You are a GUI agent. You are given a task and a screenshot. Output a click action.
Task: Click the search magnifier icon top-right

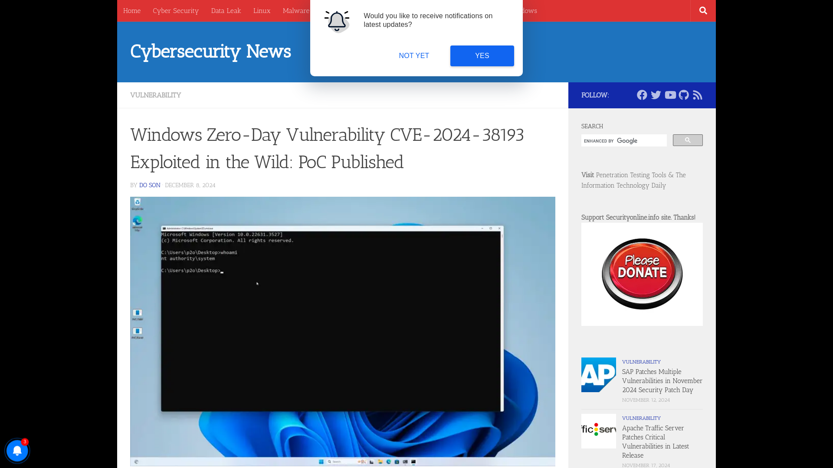coord(702,11)
